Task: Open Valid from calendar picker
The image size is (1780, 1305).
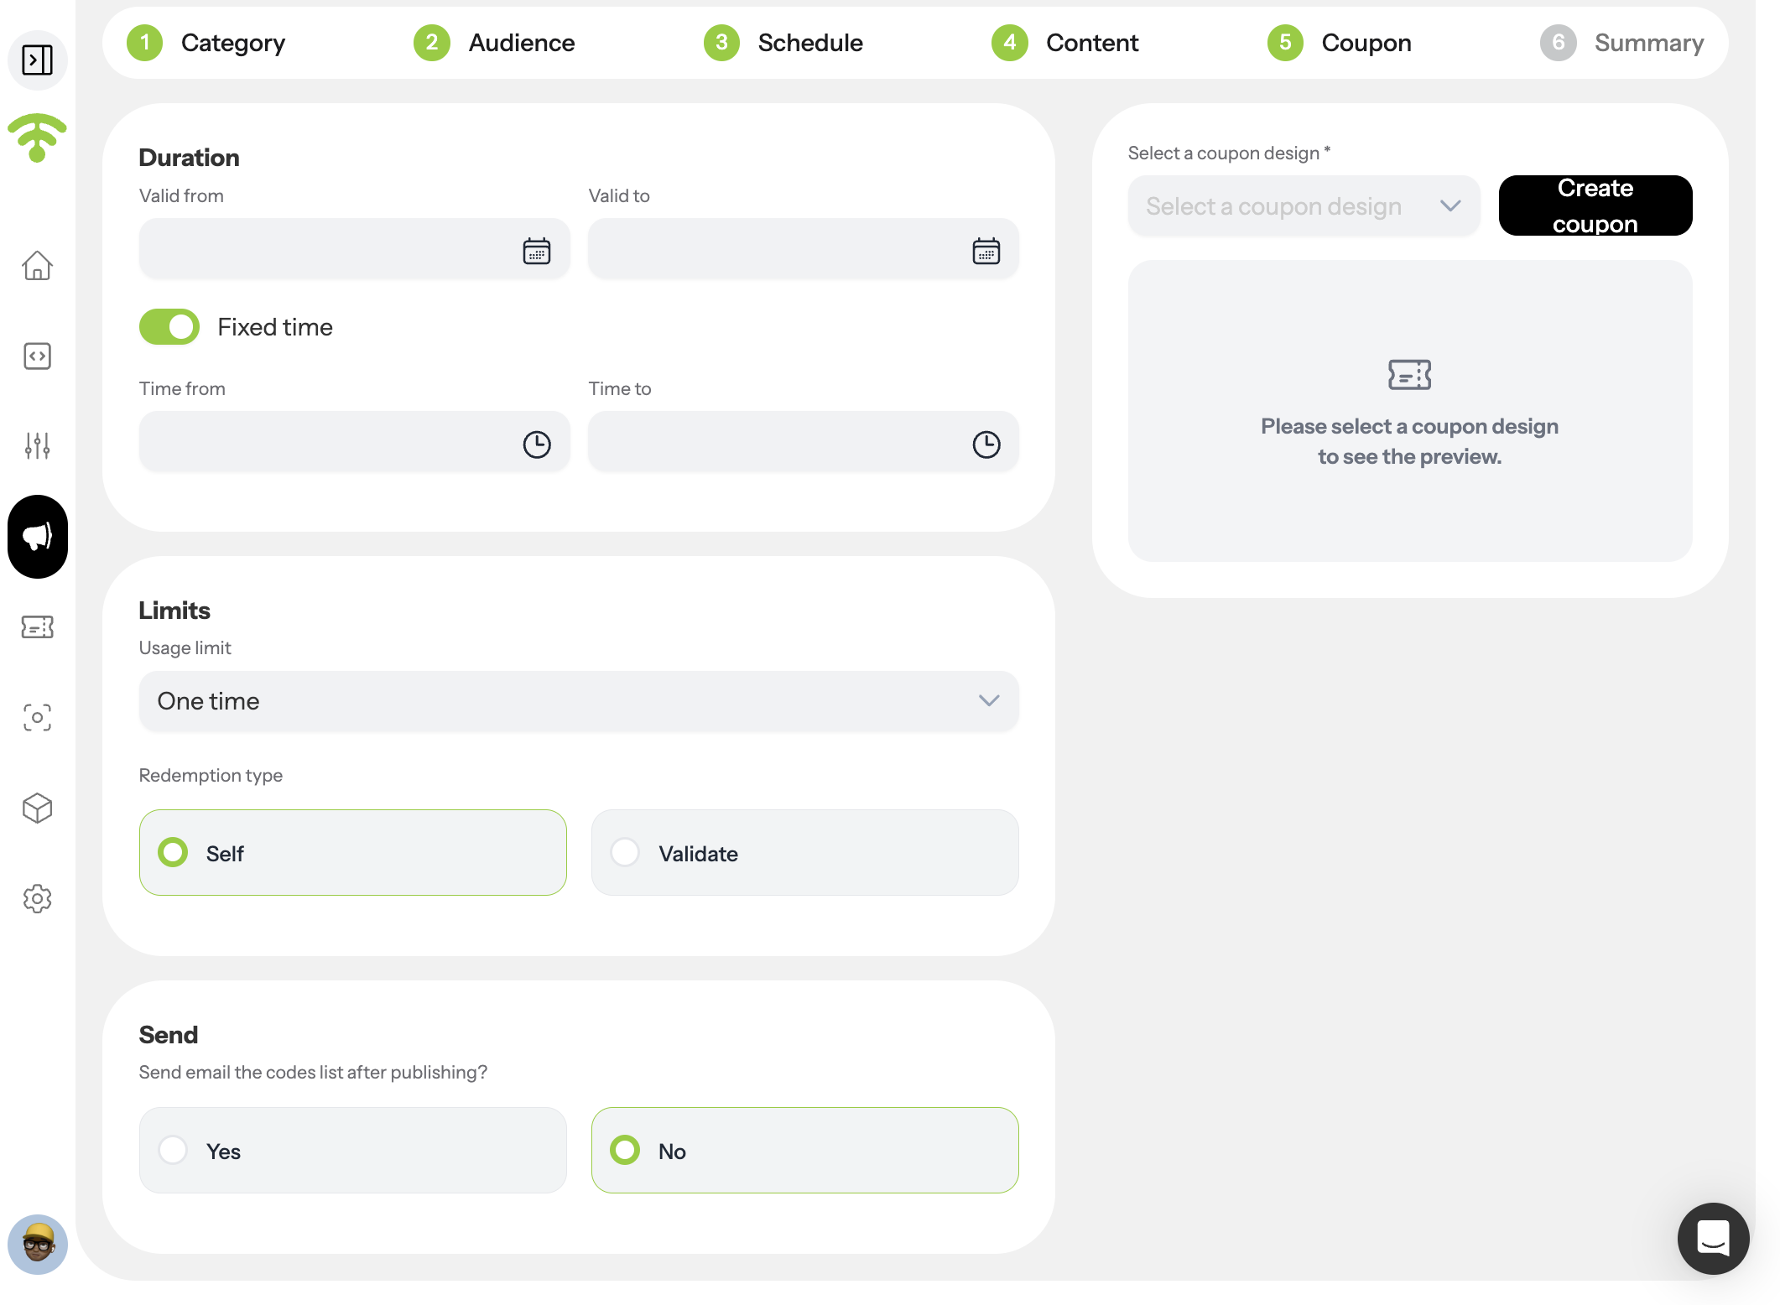Action: pyautogui.click(x=537, y=251)
